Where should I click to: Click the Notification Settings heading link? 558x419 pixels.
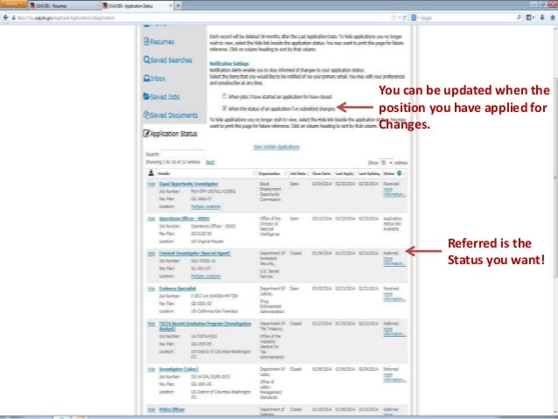tap(229, 63)
